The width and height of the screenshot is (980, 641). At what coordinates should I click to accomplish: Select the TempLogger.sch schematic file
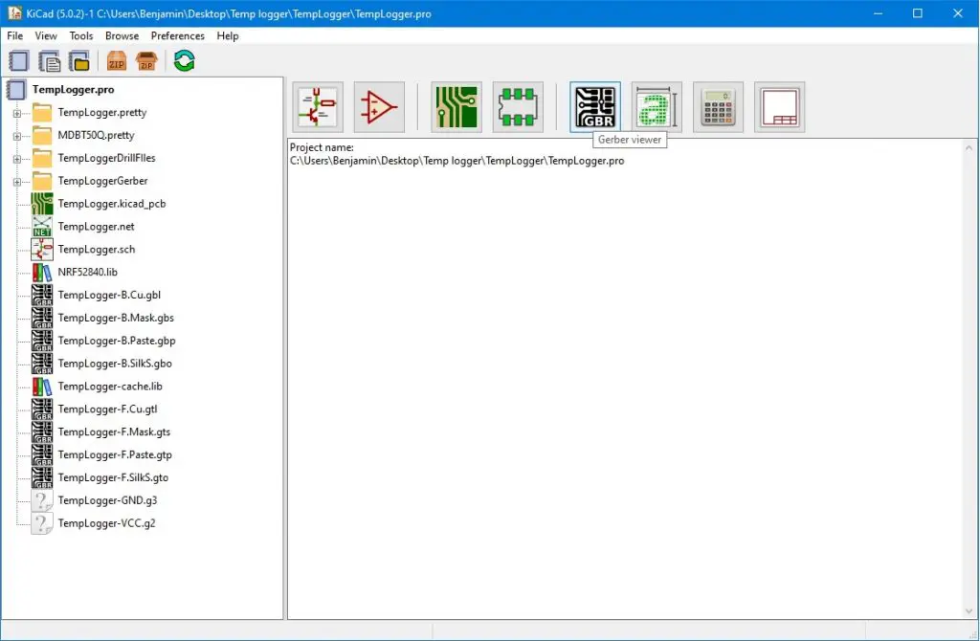(96, 250)
